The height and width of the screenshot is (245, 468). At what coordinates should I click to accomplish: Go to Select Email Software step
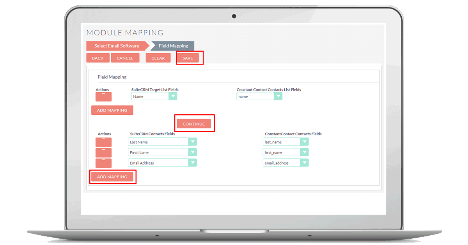click(117, 46)
